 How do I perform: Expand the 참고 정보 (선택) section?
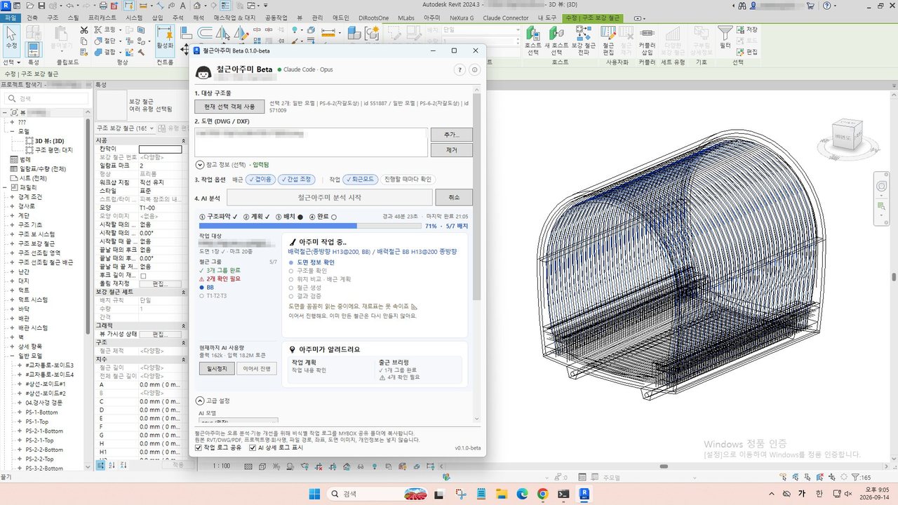click(199, 165)
